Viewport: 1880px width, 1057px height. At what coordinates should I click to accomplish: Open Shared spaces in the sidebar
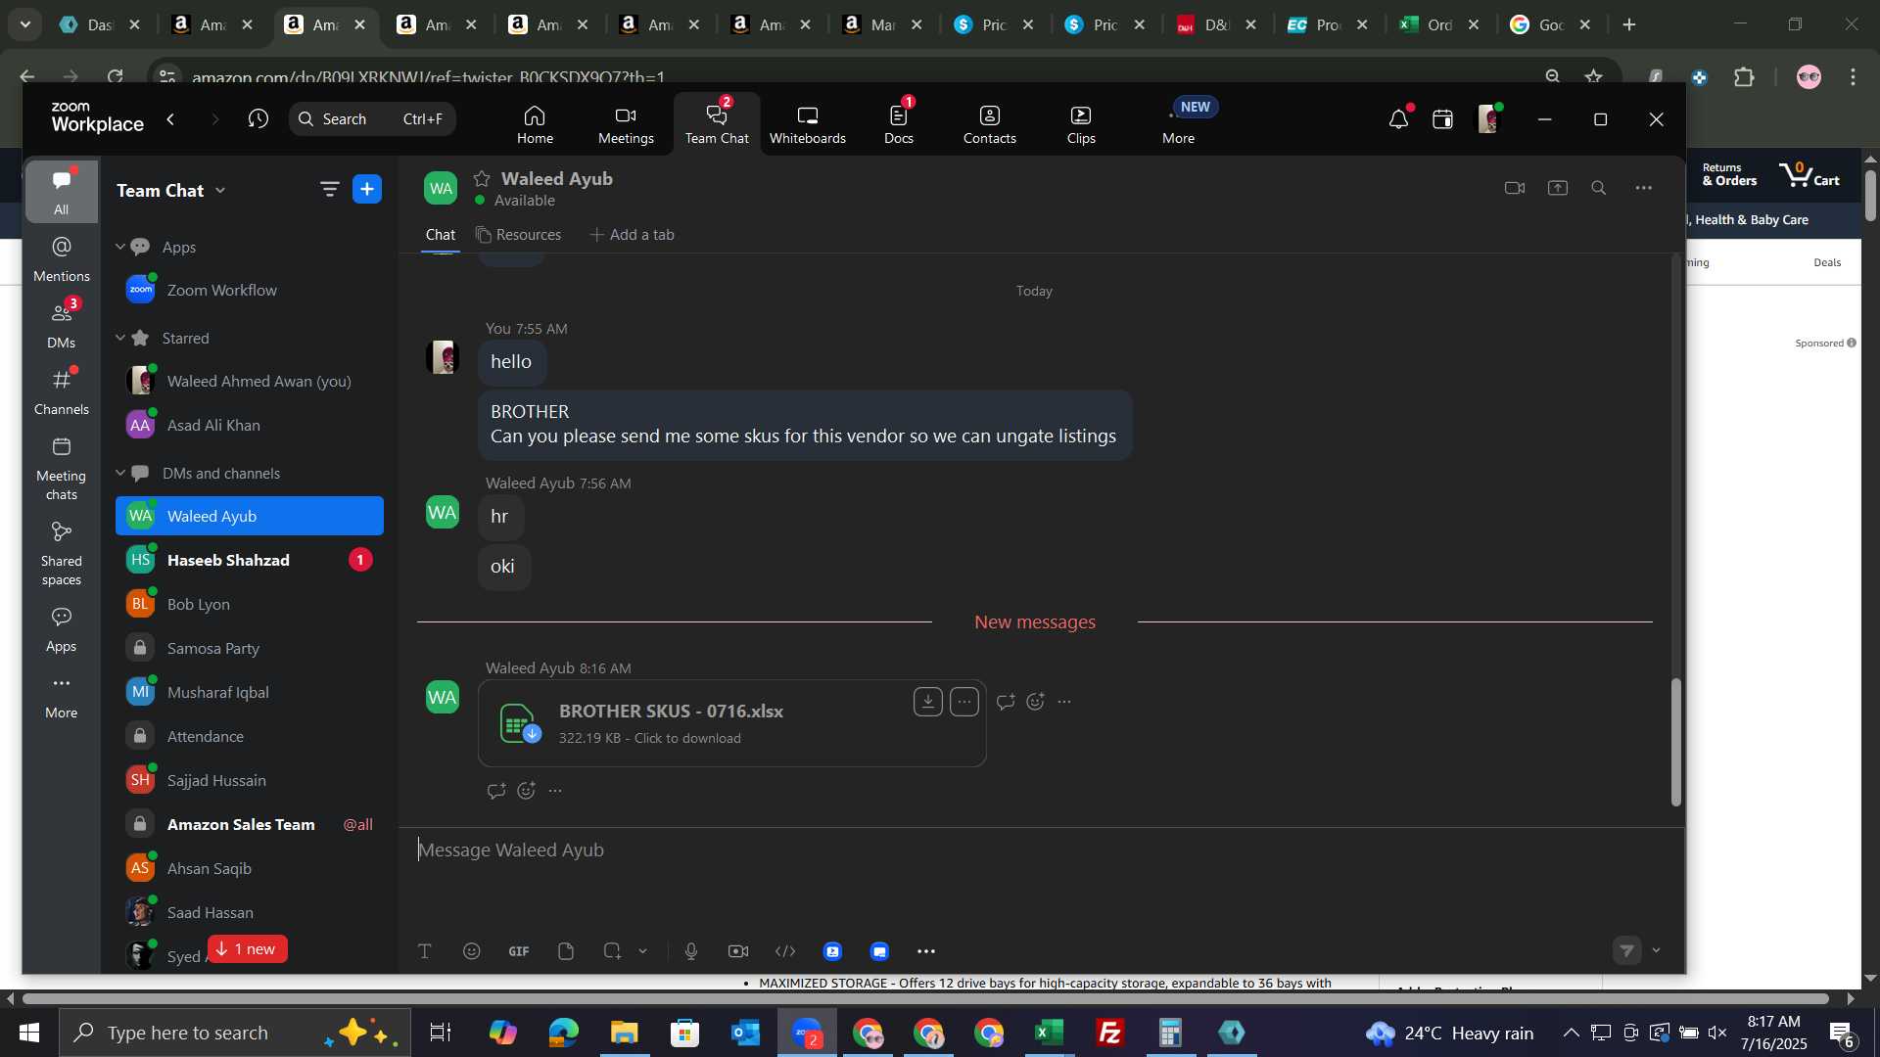coord(61,554)
